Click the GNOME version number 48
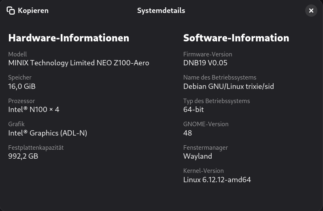The width and height of the screenshot is (323, 211). (187, 133)
